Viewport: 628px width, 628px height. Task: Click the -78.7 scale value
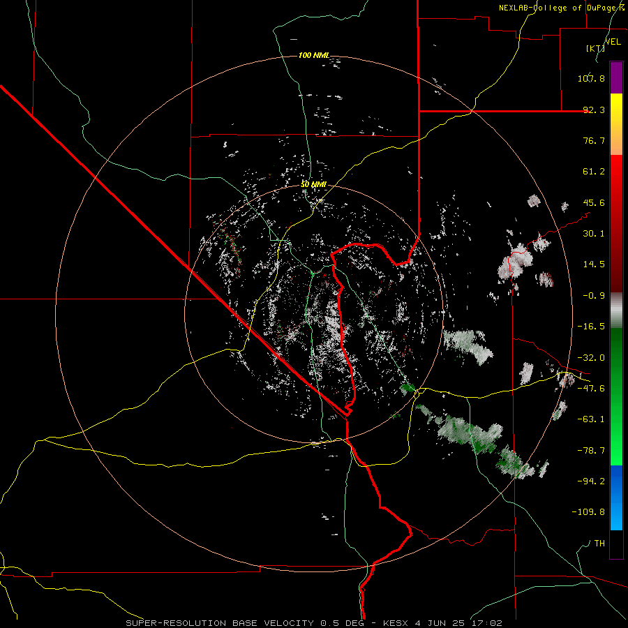(x=591, y=451)
